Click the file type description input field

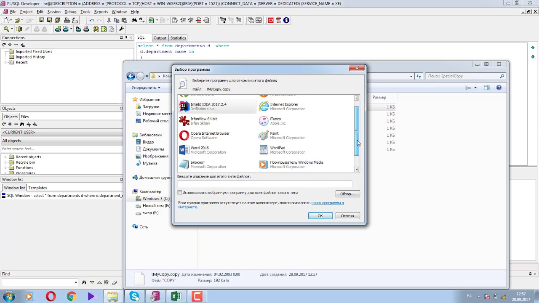tap(264, 184)
